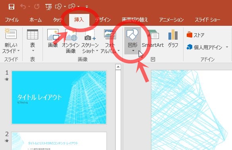Expand the 図形 dropdown arrow
Viewport: 232px width, 150px height.
pyautogui.click(x=133, y=51)
